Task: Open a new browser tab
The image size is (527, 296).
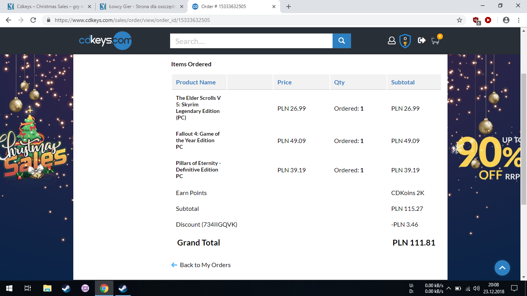Action: tap(289, 7)
